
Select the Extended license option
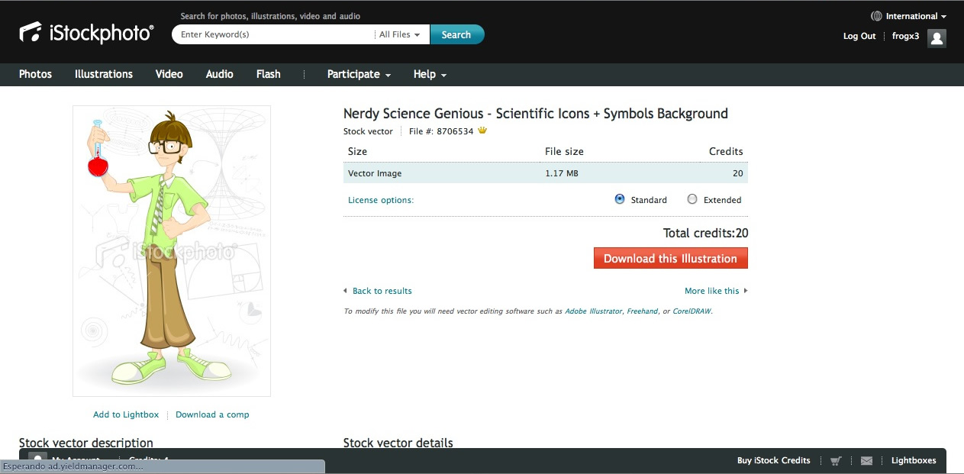[x=692, y=199]
